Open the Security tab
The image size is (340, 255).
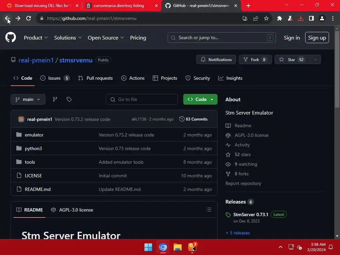pos(198,78)
